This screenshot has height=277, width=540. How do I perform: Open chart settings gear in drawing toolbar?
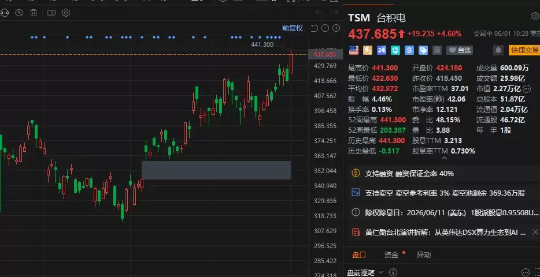click(x=66, y=13)
